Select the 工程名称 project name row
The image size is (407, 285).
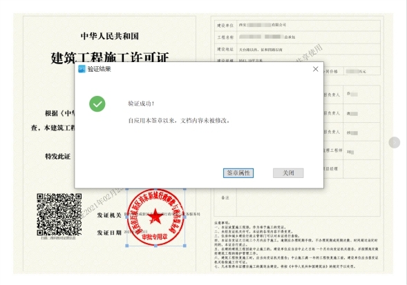[297, 37]
